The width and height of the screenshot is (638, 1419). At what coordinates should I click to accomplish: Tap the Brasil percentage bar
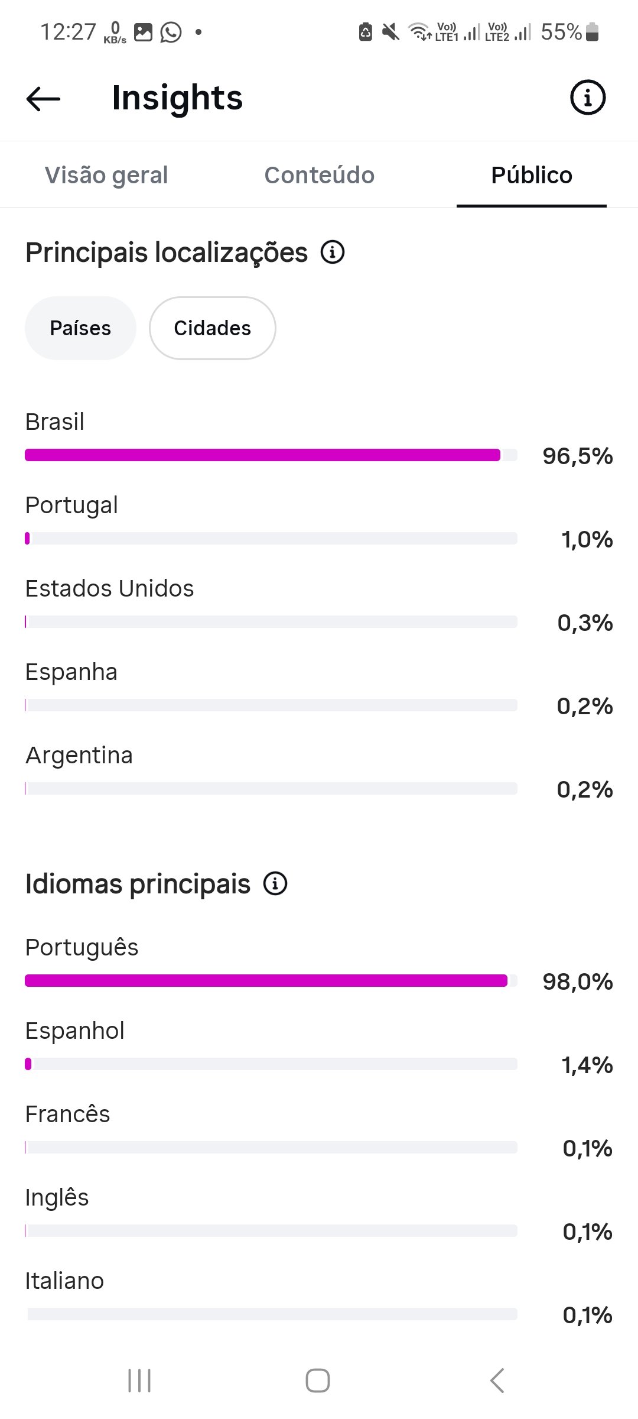271,455
